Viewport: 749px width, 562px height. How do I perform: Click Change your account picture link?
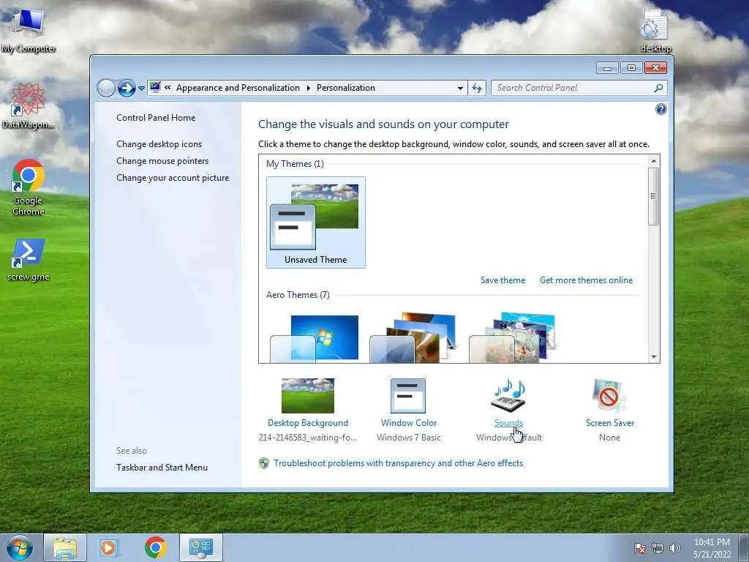(173, 178)
